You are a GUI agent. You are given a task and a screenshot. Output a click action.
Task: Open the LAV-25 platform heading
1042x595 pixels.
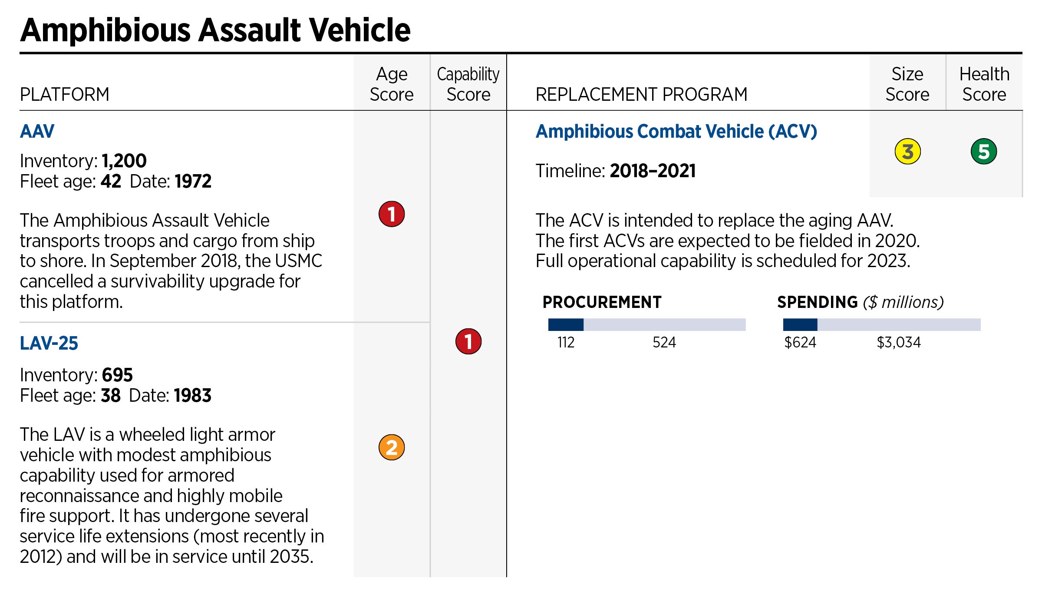pyautogui.click(x=49, y=343)
